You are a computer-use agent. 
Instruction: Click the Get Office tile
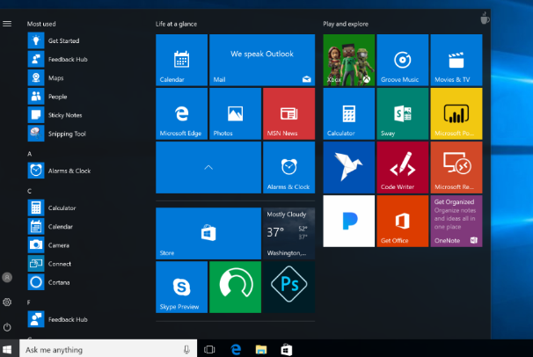pos(402,221)
